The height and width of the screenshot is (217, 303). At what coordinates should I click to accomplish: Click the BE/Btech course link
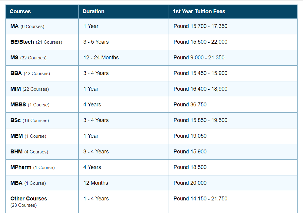tap(22, 42)
